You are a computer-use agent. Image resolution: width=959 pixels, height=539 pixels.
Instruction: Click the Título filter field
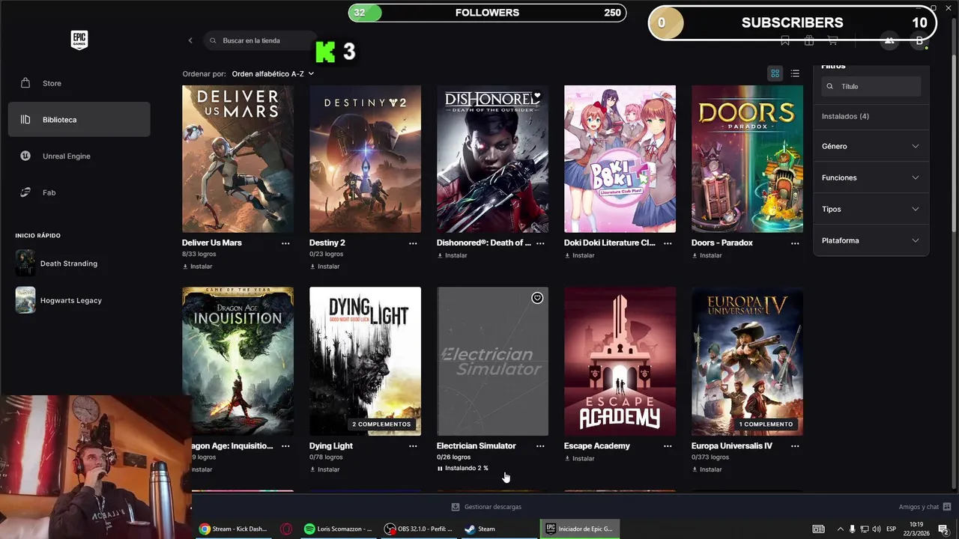871,86
